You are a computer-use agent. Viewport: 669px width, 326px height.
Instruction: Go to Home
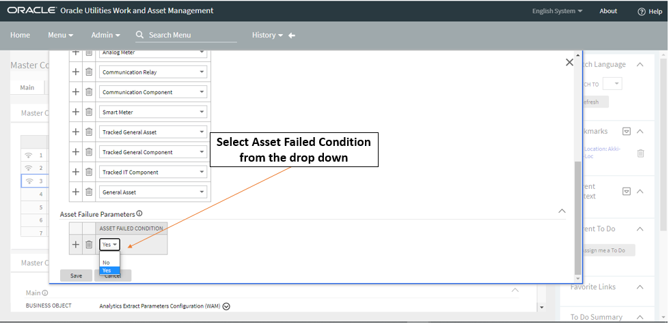(20, 35)
